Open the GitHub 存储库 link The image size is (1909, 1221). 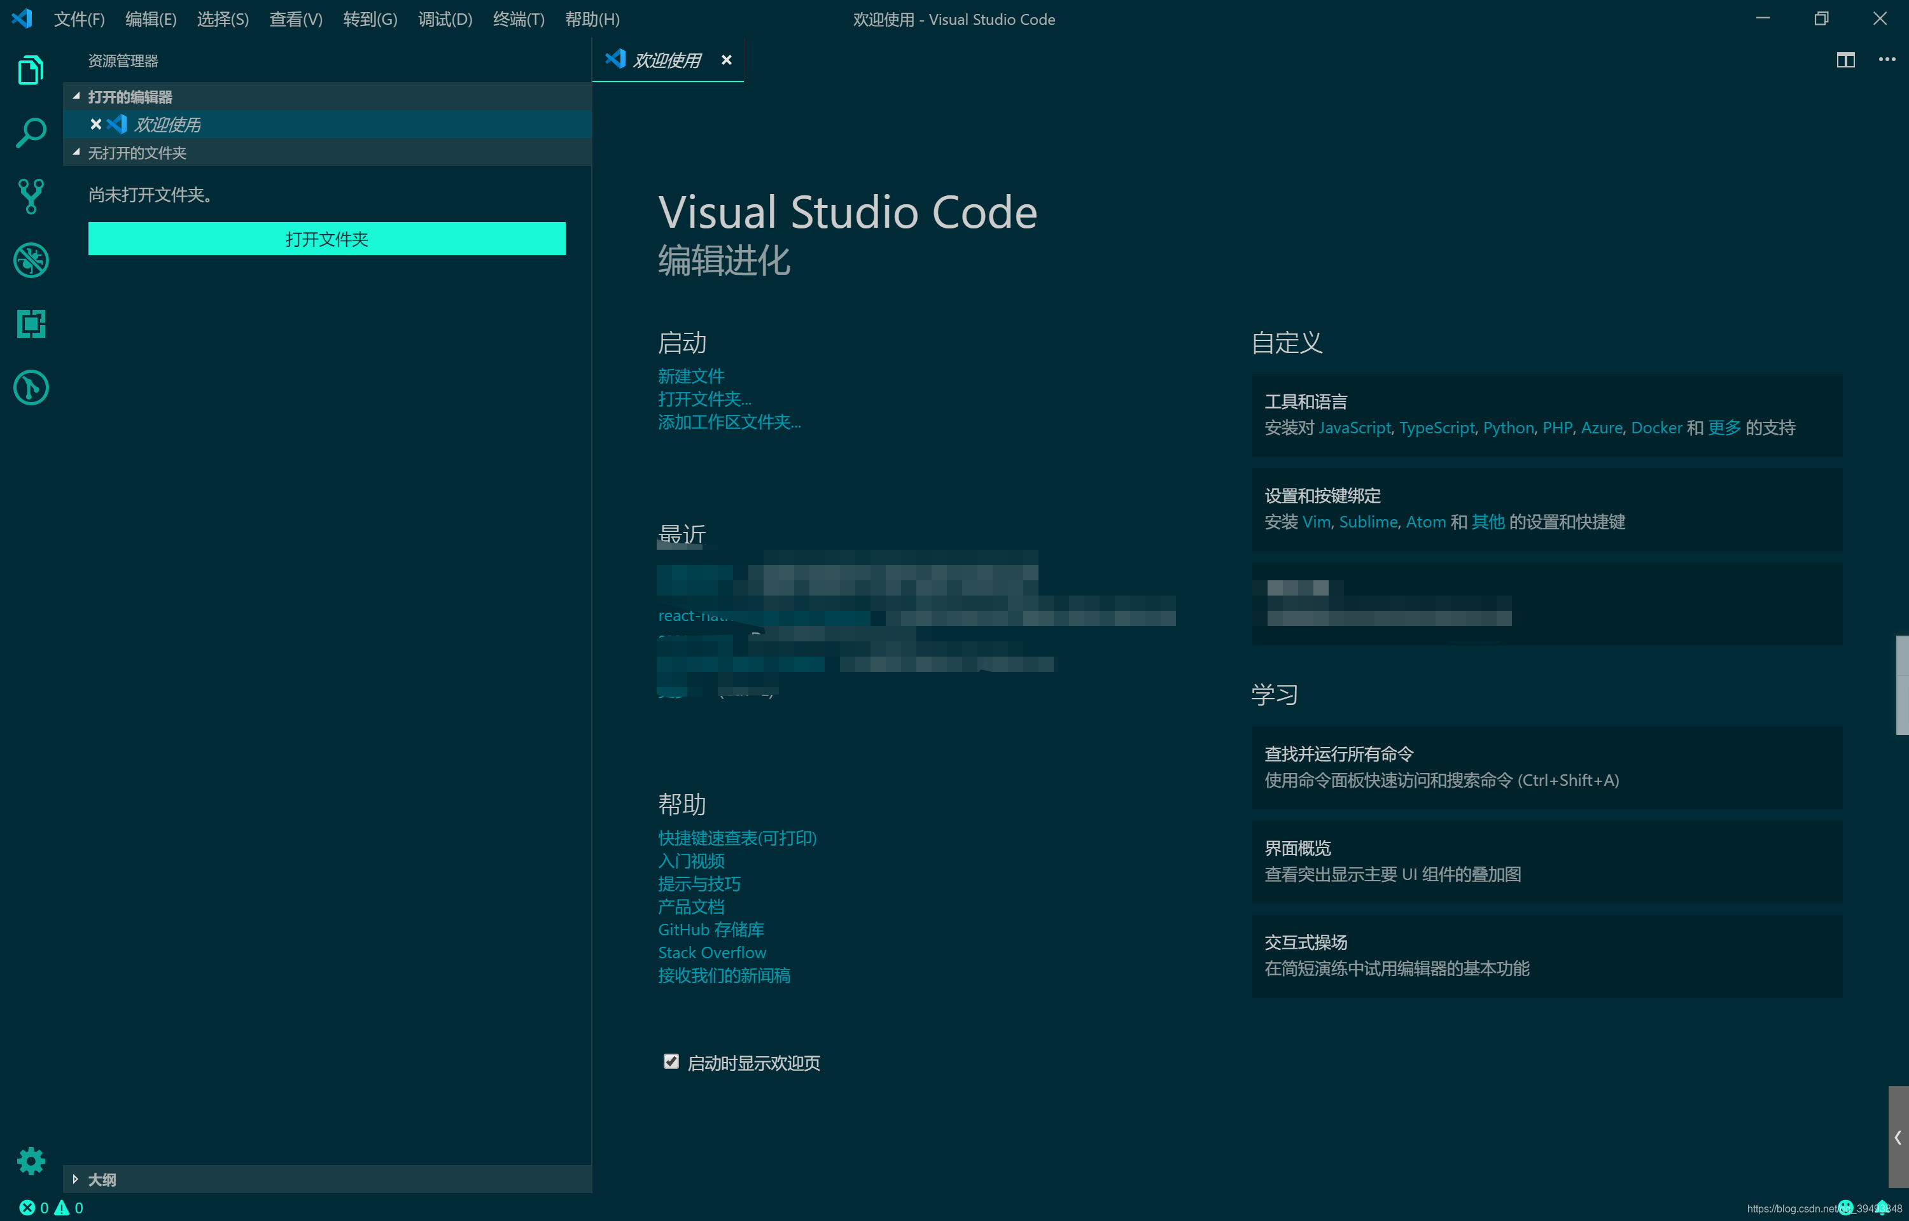[x=710, y=930]
